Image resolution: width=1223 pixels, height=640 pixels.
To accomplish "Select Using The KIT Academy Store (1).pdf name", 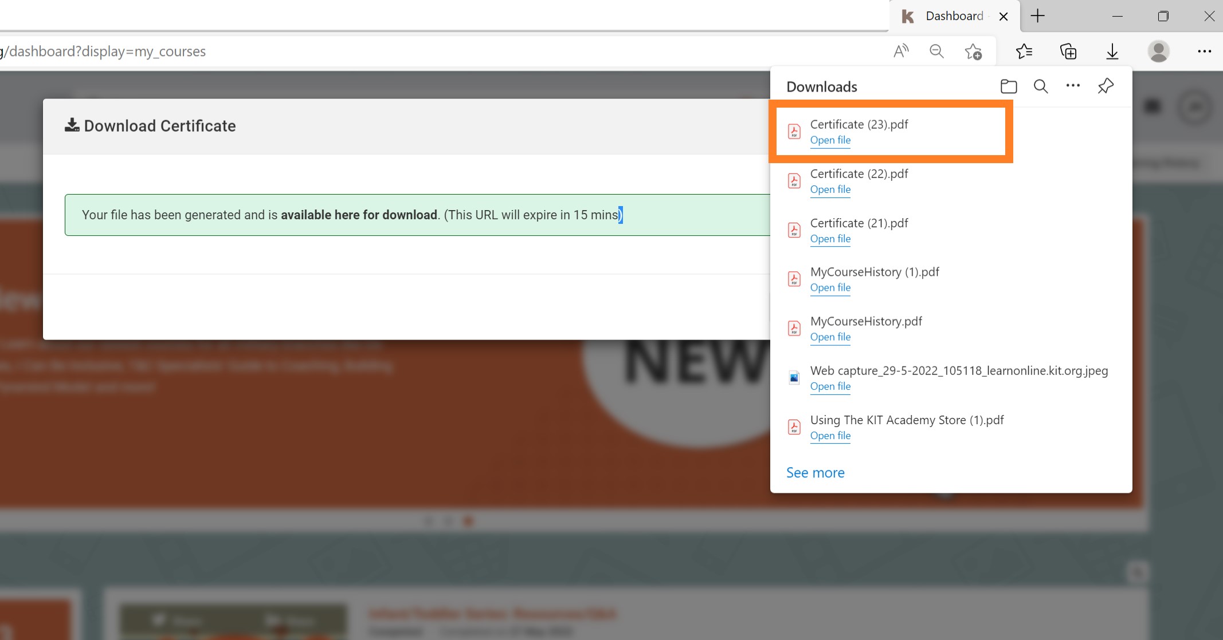I will (x=907, y=420).
